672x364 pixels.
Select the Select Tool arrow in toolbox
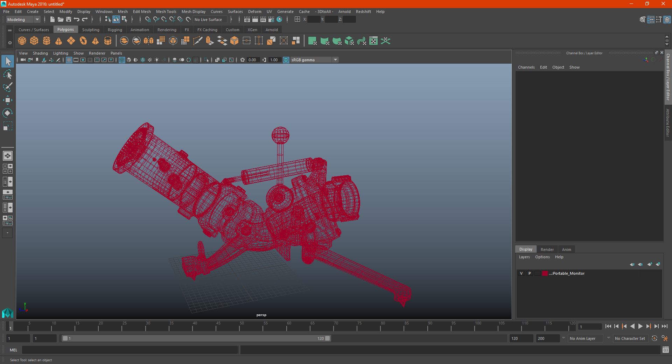click(x=7, y=61)
